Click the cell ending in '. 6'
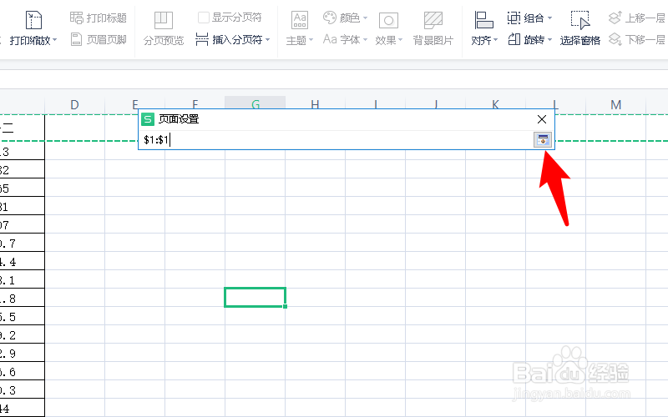 (x=23, y=370)
